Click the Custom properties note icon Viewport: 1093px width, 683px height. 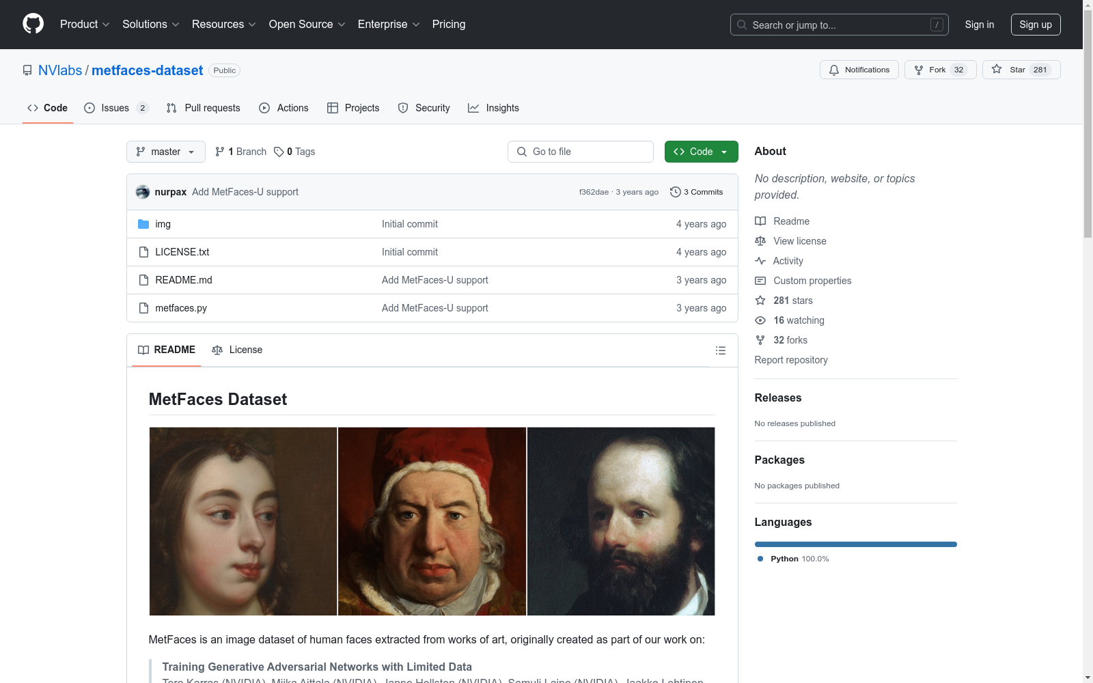point(760,281)
